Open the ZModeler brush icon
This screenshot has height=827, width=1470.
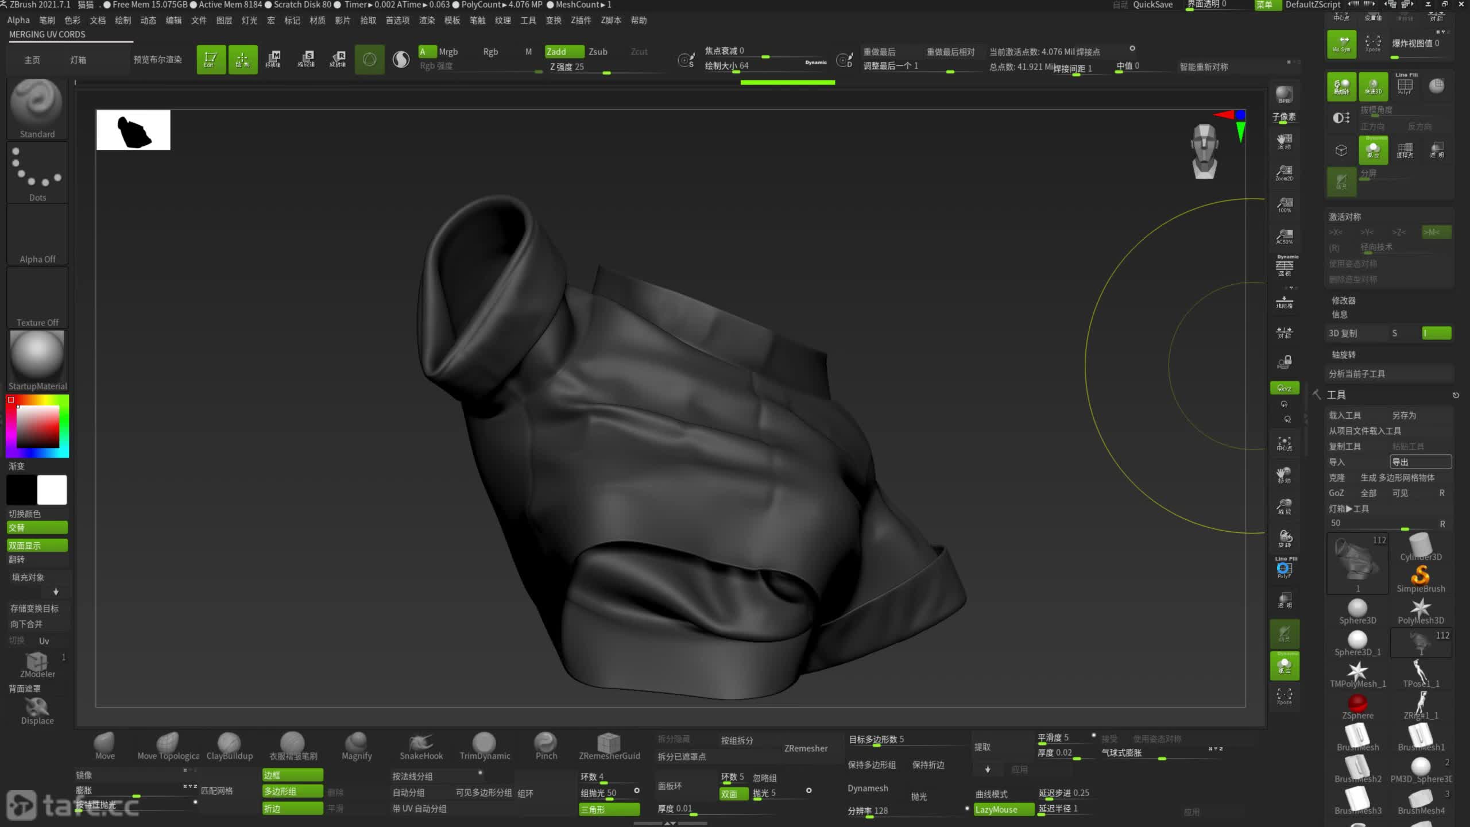[37, 664]
